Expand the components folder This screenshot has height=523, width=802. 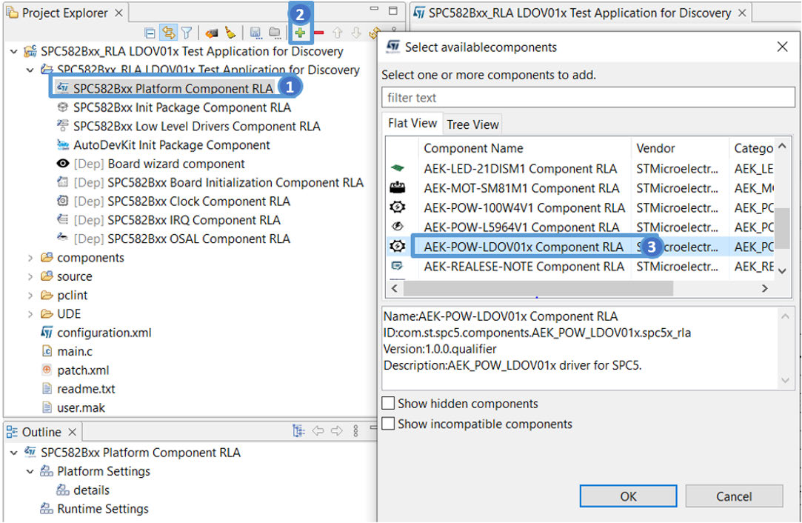pos(30,258)
